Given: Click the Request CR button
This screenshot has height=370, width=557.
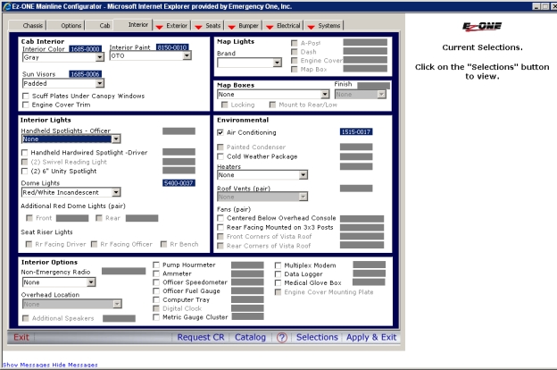Looking at the screenshot, I should click(201, 337).
